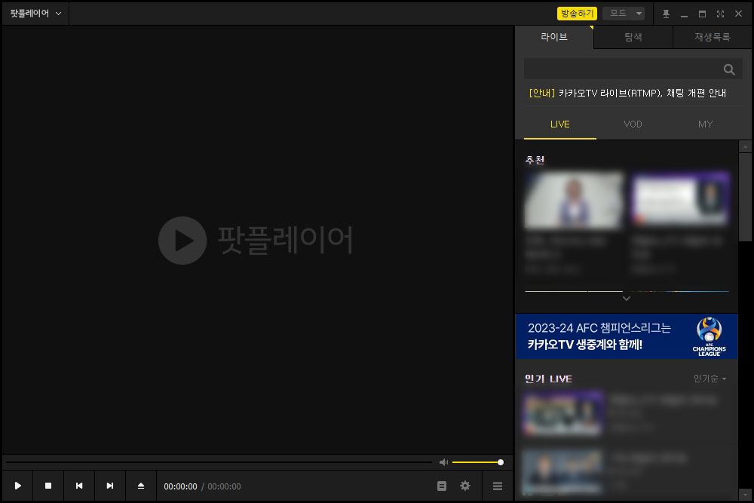
Task: Open the AFC 챔피언스리그 banner
Action: pos(627,336)
